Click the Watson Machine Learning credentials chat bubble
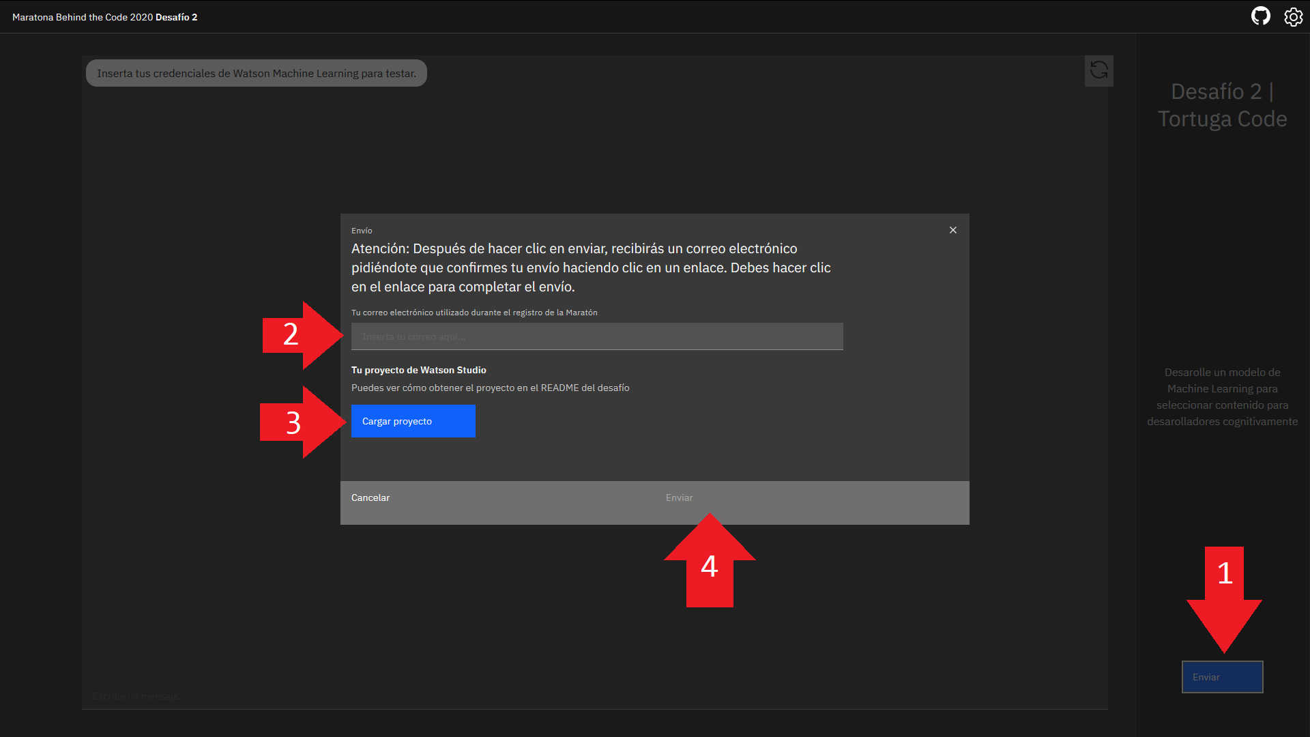 click(257, 73)
